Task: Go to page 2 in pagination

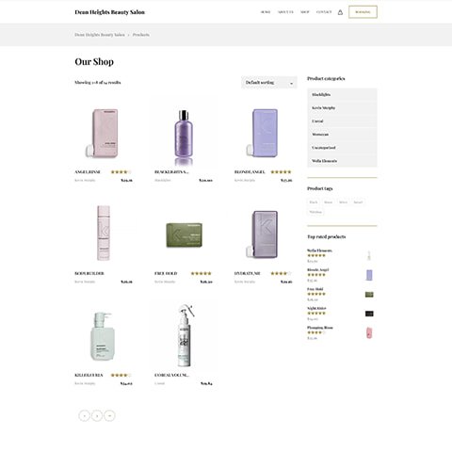Action: (97, 415)
